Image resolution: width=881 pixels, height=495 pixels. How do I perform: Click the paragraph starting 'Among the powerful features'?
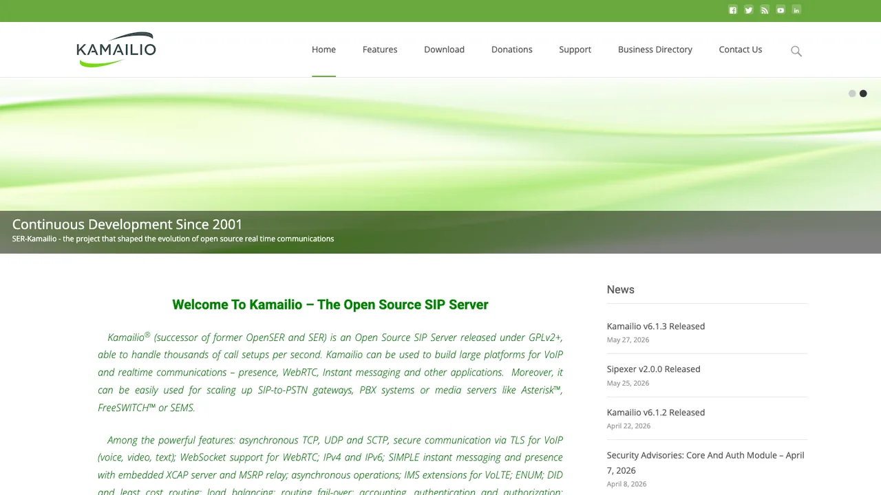(x=330, y=465)
